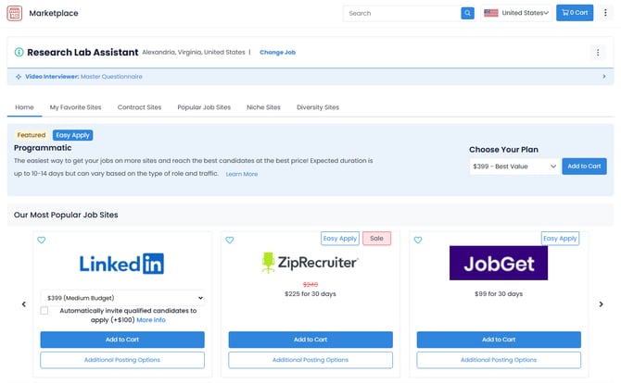
Task: Add ZipRecruiter posting to cart
Action: 310,340
